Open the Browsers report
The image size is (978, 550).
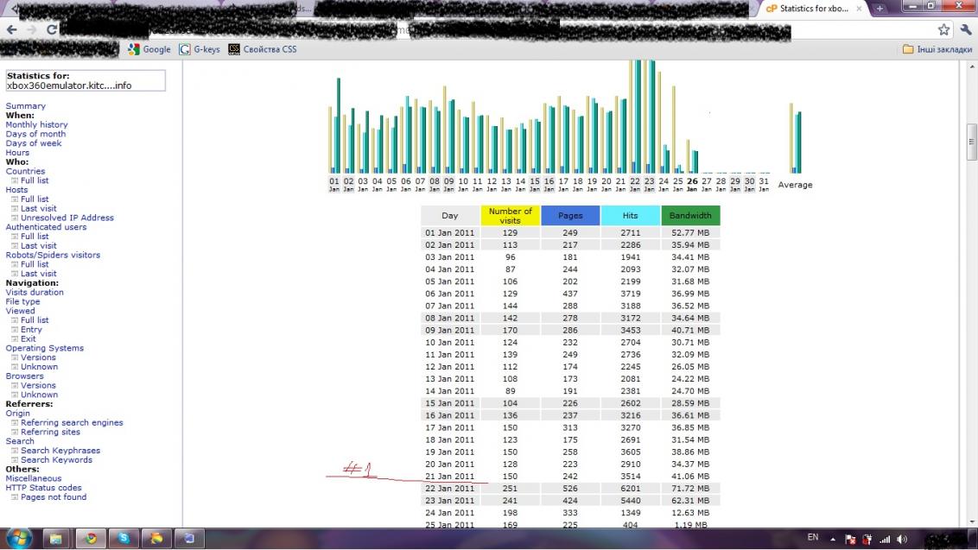click(25, 376)
